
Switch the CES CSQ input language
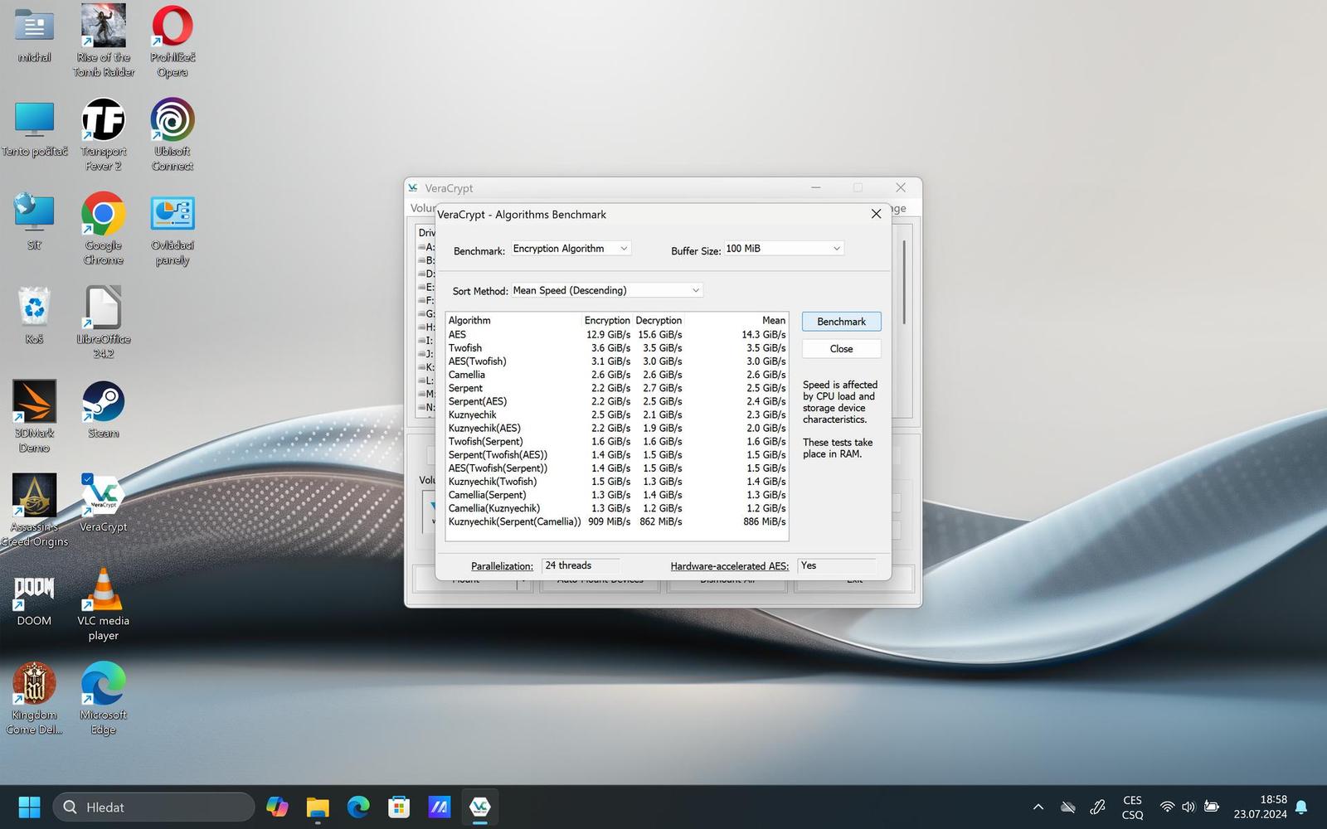tap(1132, 807)
